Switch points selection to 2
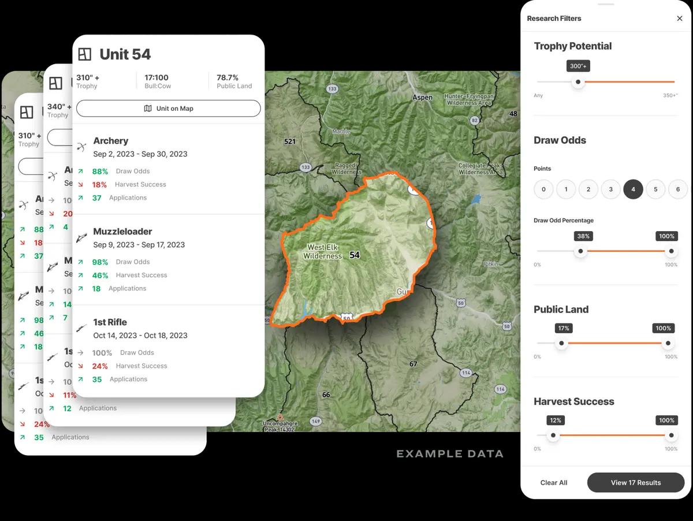The image size is (693, 521). tap(588, 189)
